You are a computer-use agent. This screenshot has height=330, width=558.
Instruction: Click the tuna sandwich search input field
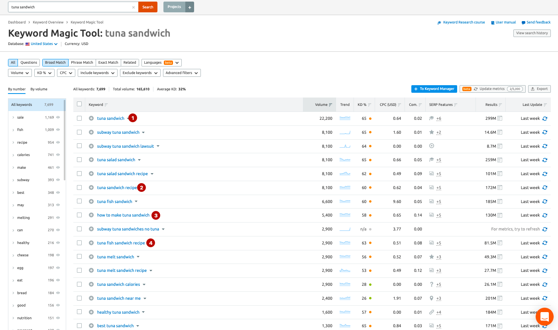pyautogui.click(x=70, y=7)
